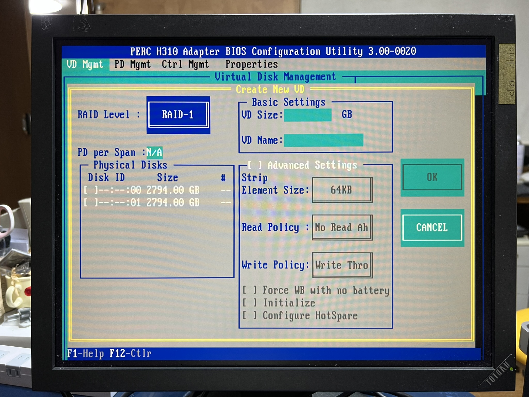Check physical disk 00 checkbox

click(91, 190)
